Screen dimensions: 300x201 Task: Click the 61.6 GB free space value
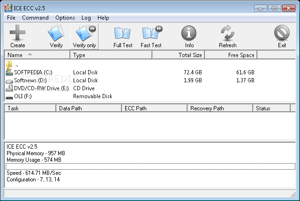(245, 72)
